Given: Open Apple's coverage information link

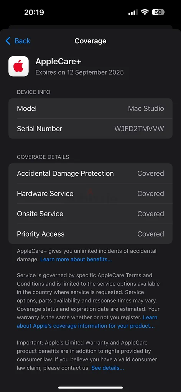Looking at the screenshot, I should pos(87,322).
